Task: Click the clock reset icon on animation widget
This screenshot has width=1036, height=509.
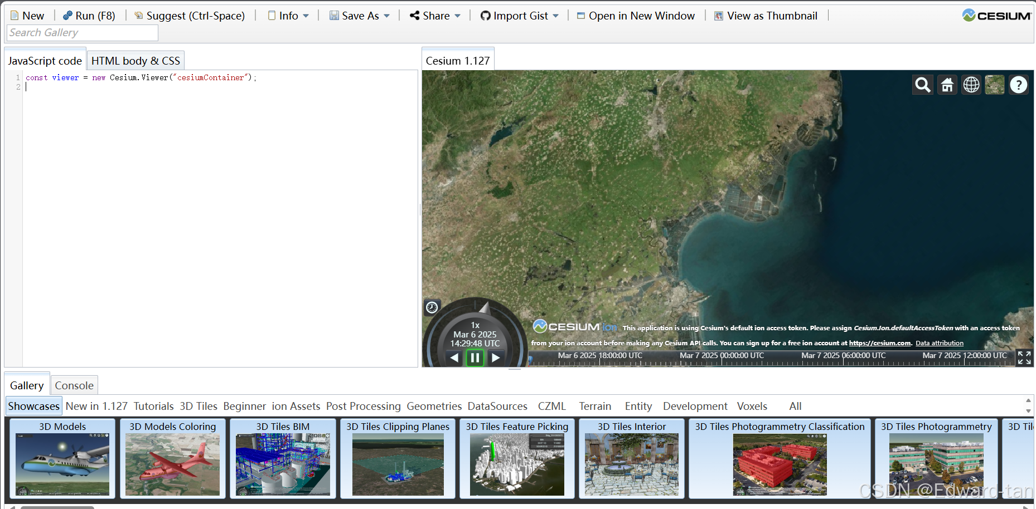Action: coord(432,307)
